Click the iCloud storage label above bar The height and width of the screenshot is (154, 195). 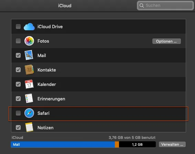point(17,137)
